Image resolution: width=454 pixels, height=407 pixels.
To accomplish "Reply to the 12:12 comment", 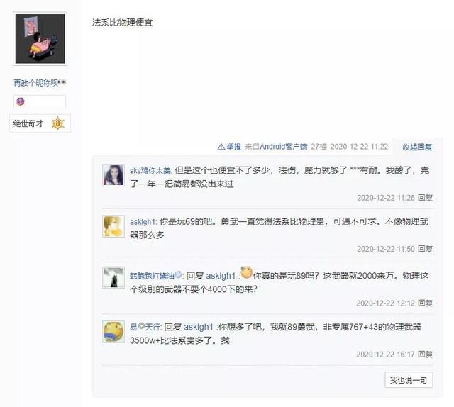I will (x=425, y=303).
